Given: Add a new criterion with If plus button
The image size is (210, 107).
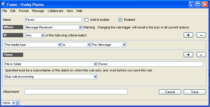Looking at the screenshot, I should [188, 35].
